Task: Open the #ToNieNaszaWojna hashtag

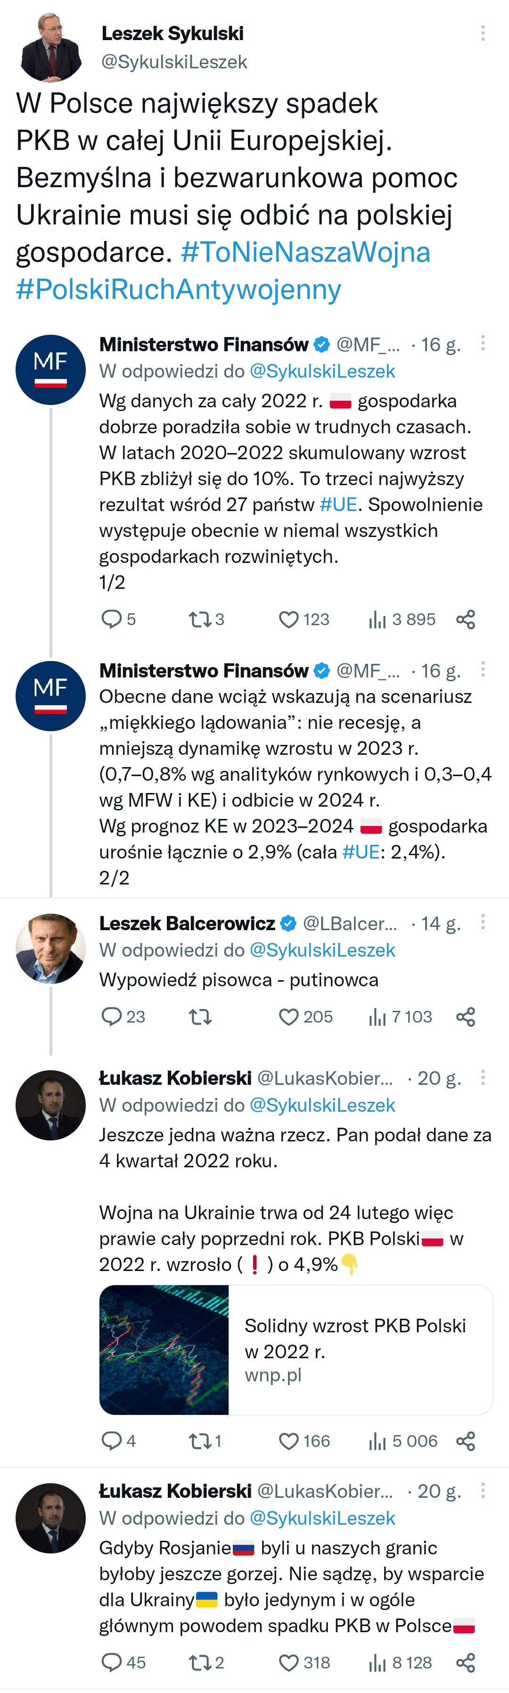Action: (x=305, y=252)
